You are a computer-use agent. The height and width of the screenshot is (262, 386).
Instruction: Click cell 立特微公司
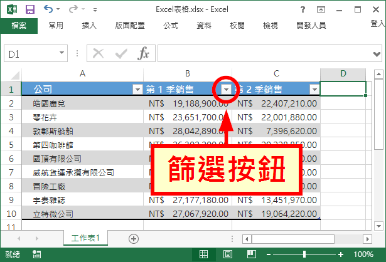click(x=82, y=214)
